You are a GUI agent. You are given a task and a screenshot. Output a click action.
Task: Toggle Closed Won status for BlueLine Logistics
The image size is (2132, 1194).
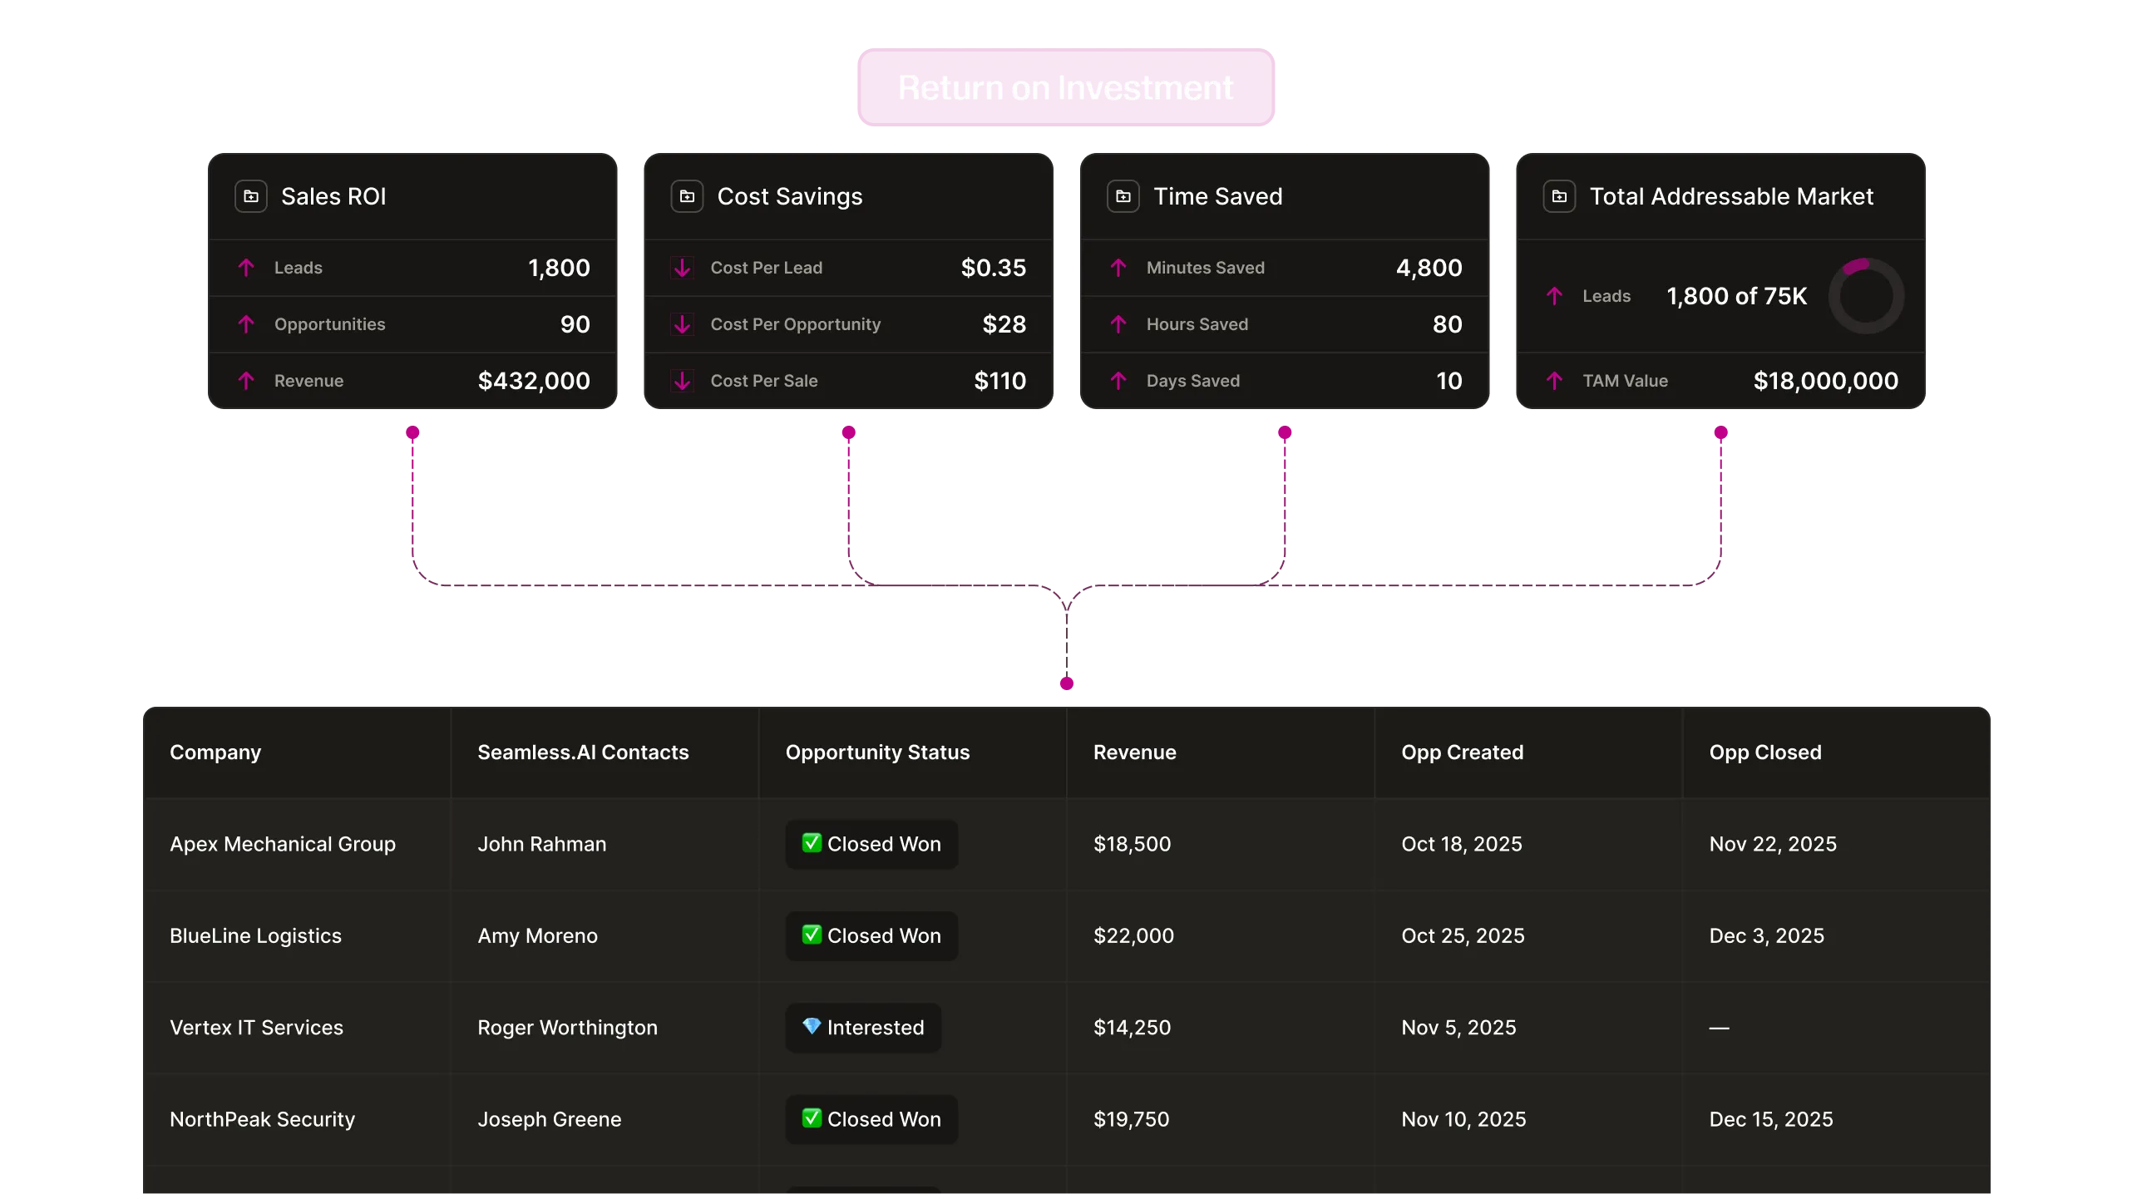[871, 935]
